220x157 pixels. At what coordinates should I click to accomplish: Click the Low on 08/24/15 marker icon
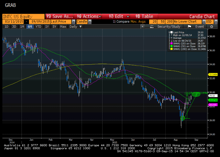click(x=172, y=41)
